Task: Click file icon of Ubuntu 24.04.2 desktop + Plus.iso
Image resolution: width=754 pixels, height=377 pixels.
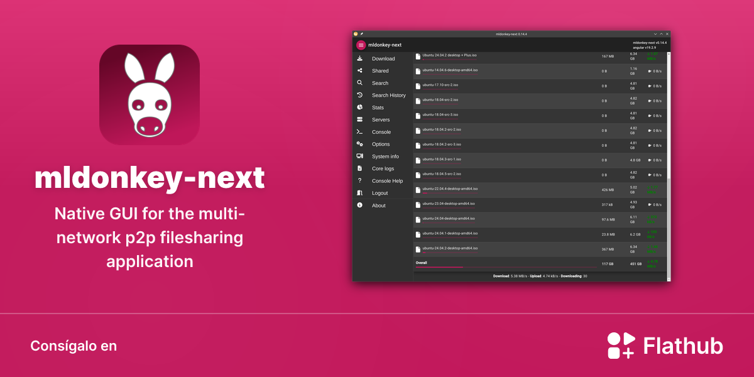Action: [418, 57]
